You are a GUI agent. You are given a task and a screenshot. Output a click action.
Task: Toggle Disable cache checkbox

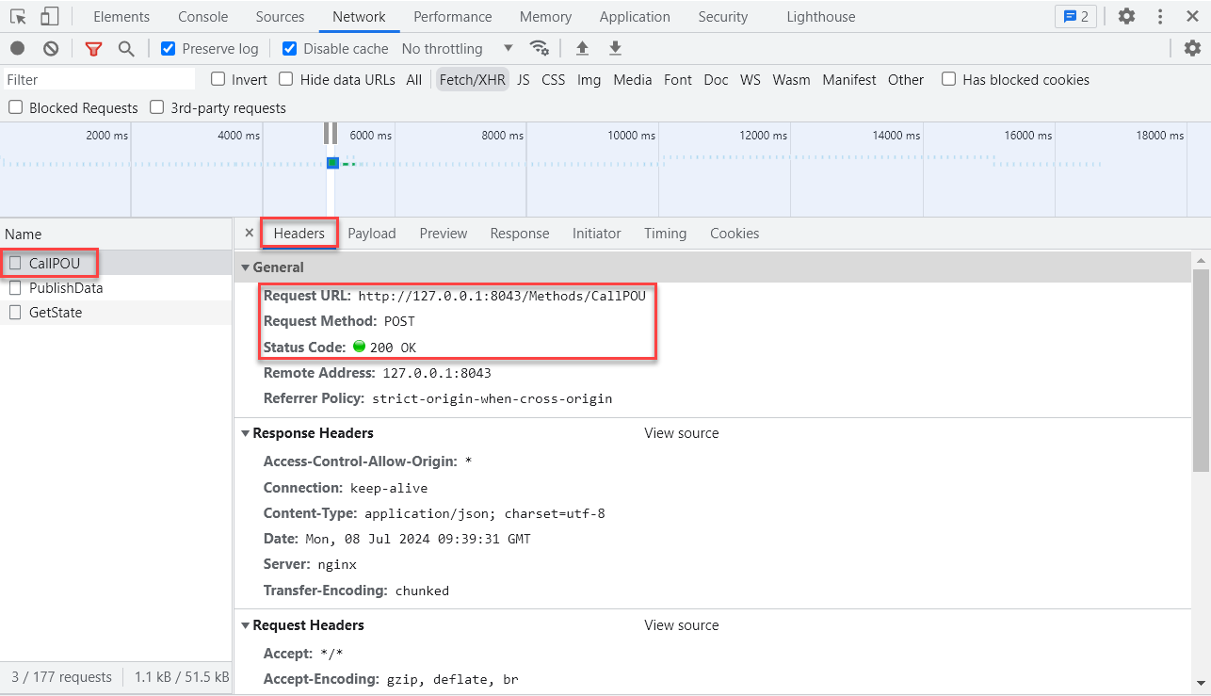290,48
